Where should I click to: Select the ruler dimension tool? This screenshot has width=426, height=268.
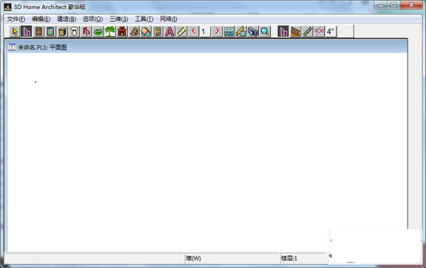point(182,32)
